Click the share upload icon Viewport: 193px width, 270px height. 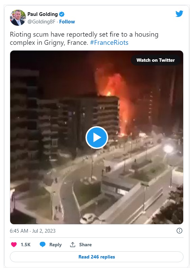pos(73,245)
